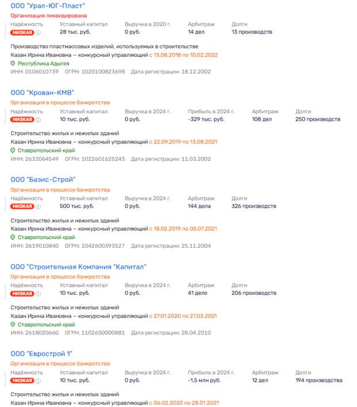Click reliability info icon for Еврострой 1
The width and height of the screenshot is (357, 407).
click(x=39, y=381)
